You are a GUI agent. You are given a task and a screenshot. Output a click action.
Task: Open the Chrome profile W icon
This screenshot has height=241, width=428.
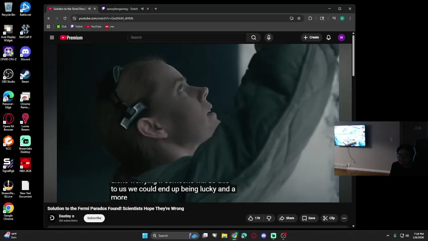[342, 18]
